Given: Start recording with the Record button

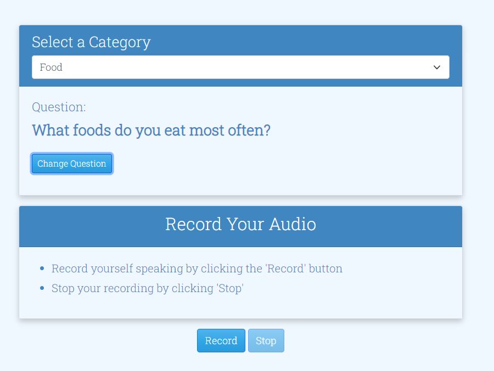Looking at the screenshot, I should [x=221, y=340].
